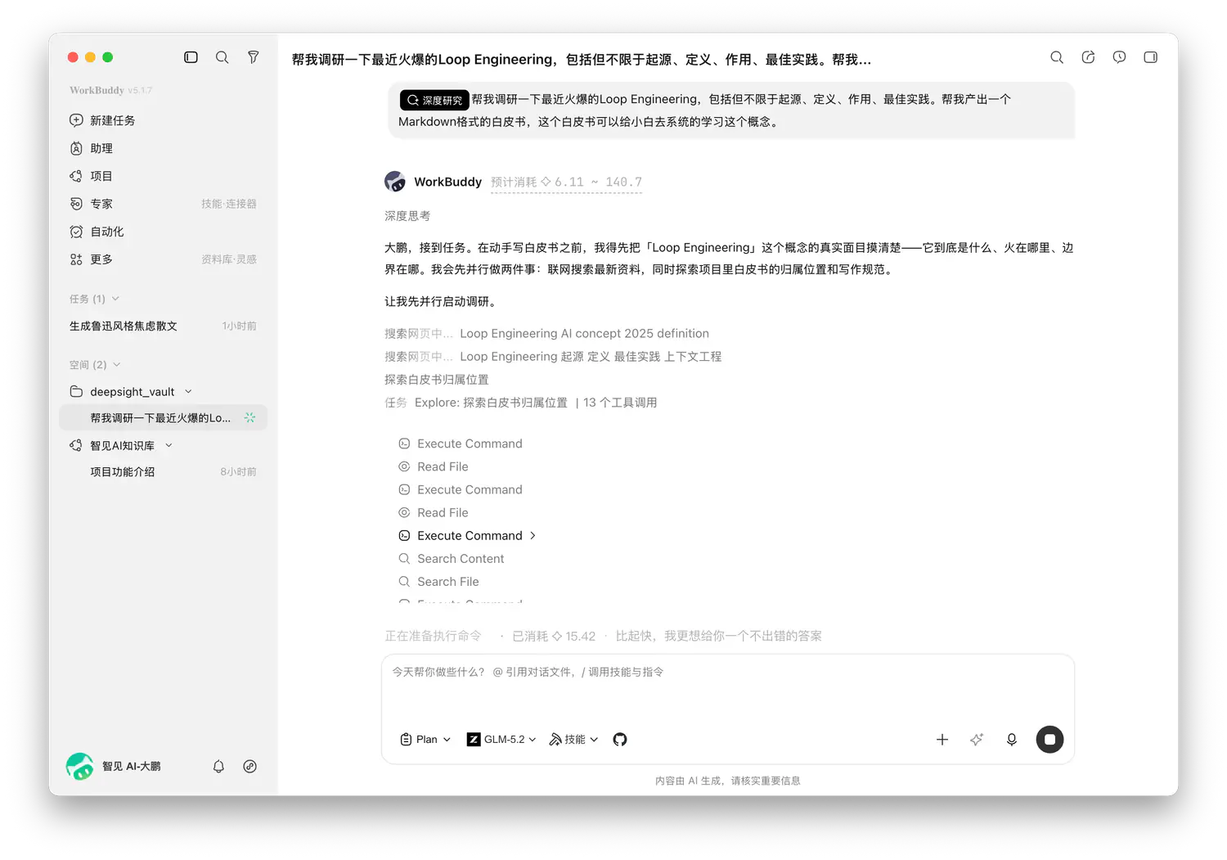Open notifications bell icon
This screenshot has width=1227, height=860.
[218, 767]
